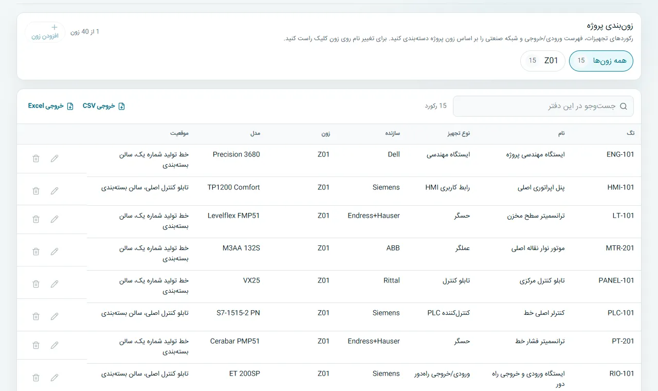Viewport: 658px width, 391px height.
Task: Edit the PANEL-101 row with pencil icon
Action: pos(54,284)
